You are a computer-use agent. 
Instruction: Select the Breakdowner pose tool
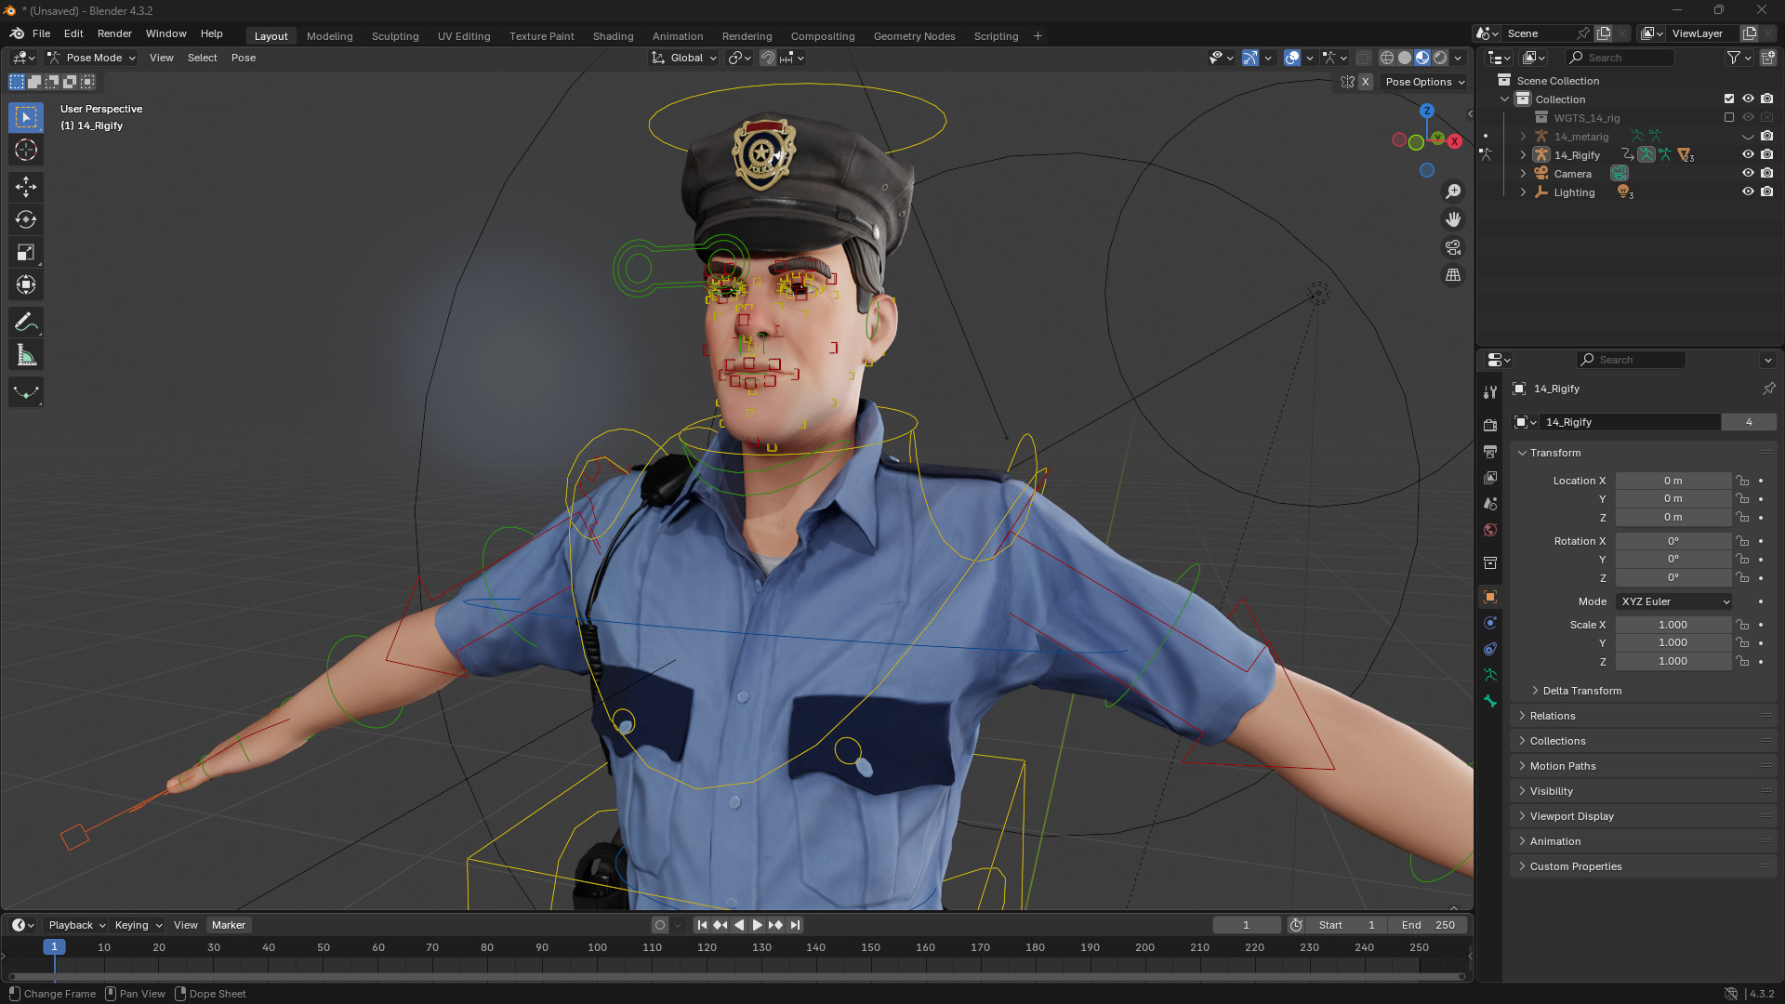coord(26,392)
